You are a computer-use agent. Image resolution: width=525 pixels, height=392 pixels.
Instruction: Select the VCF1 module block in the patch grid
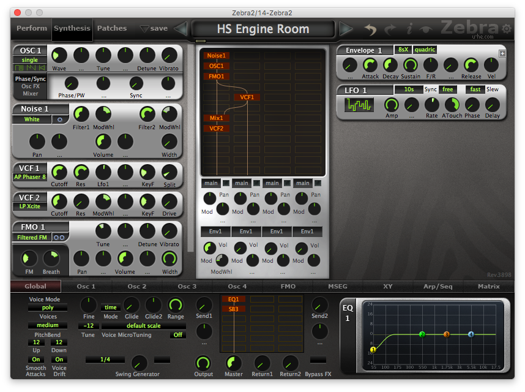247,96
